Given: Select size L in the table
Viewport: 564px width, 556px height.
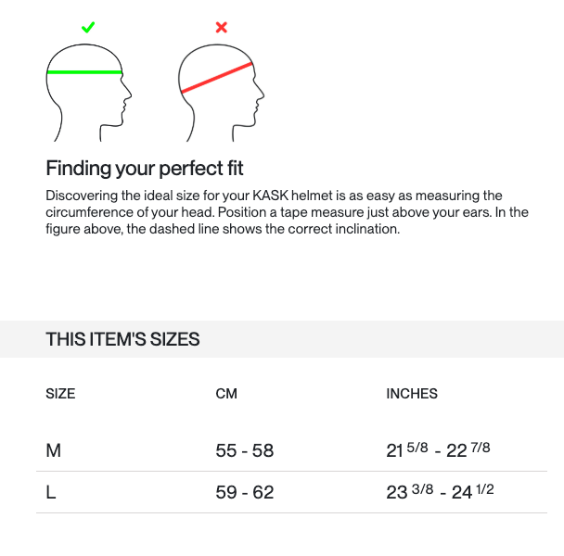Looking at the screenshot, I should tap(51, 492).
